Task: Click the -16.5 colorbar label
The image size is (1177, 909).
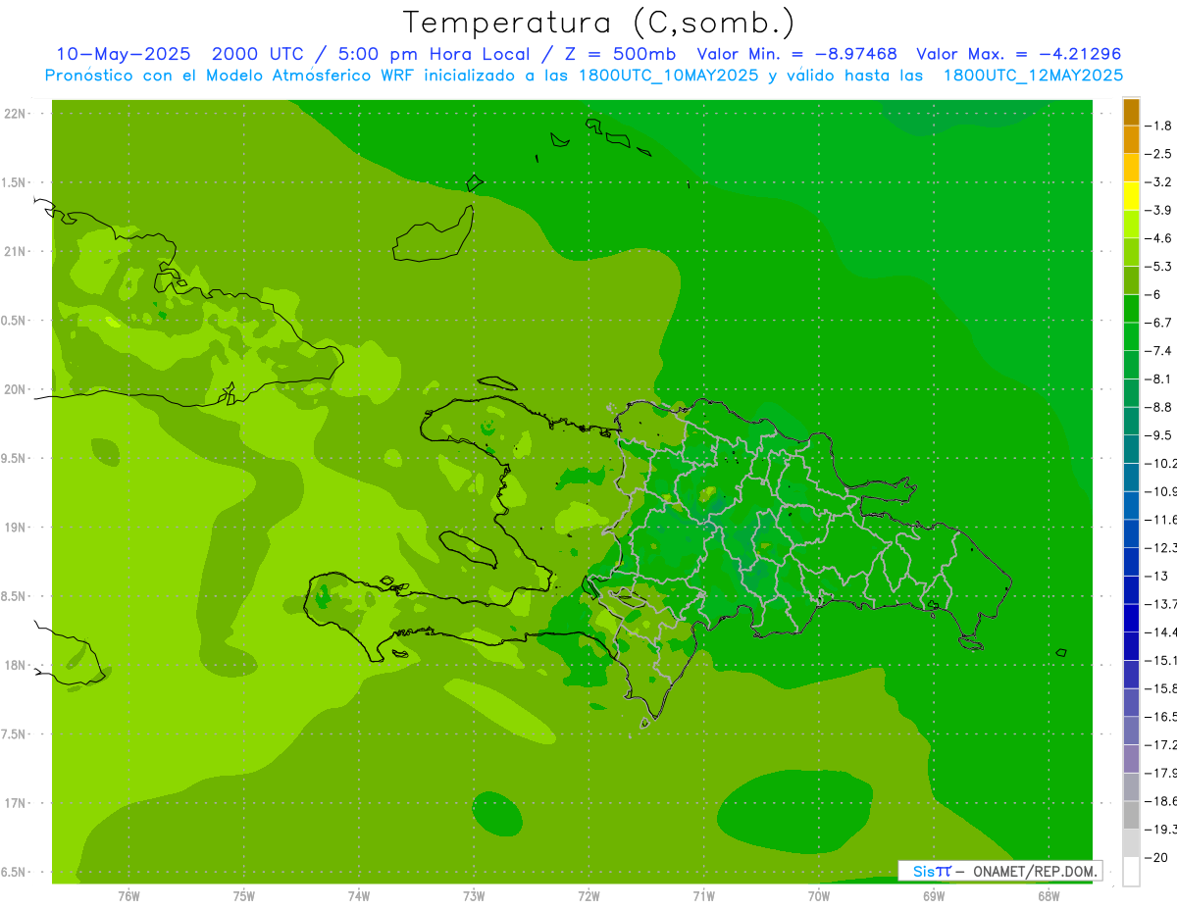Action: pos(1160,717)
